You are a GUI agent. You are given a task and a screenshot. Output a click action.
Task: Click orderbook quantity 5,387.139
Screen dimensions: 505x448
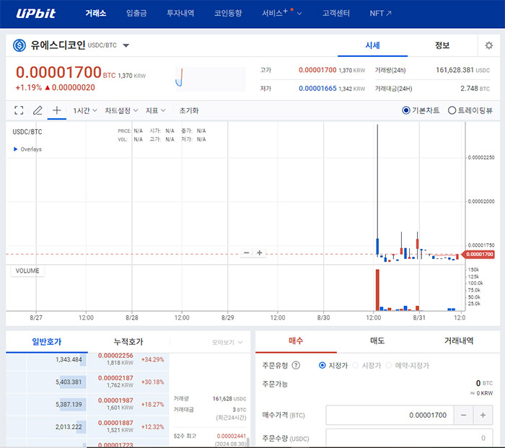(x=69, y=404)
